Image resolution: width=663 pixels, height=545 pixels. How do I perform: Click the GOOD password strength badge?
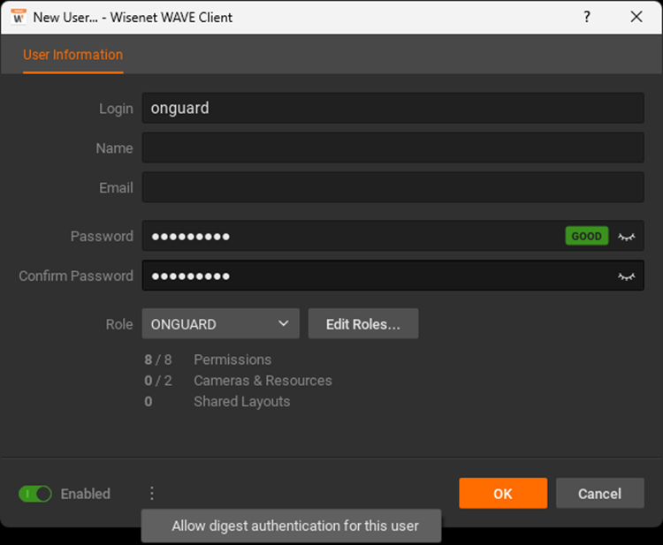587,236
